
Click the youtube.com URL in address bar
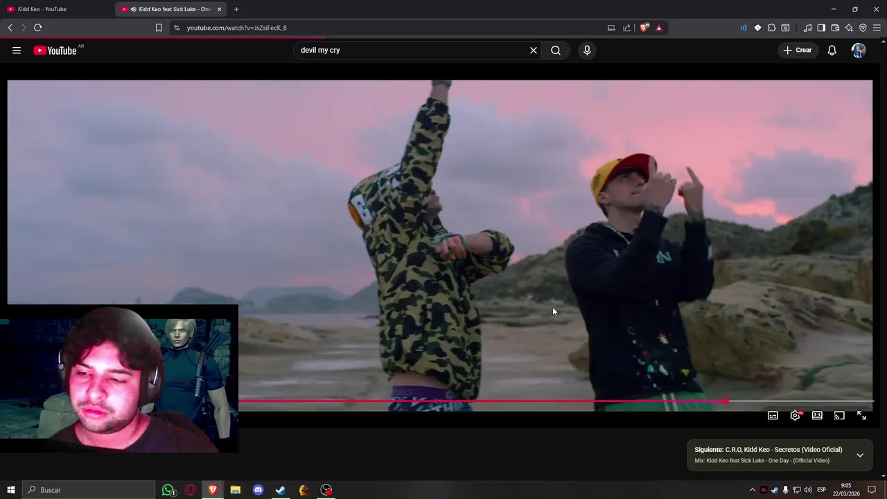click(236, 28)
